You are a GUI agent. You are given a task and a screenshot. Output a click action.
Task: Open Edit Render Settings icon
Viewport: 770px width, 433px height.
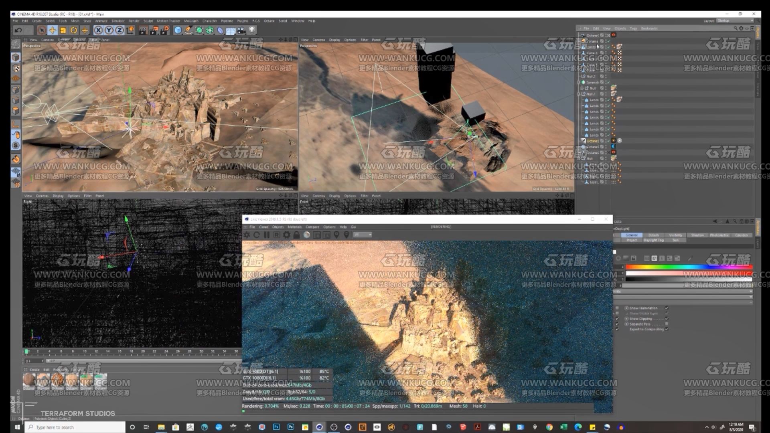(x=165, y=30)
